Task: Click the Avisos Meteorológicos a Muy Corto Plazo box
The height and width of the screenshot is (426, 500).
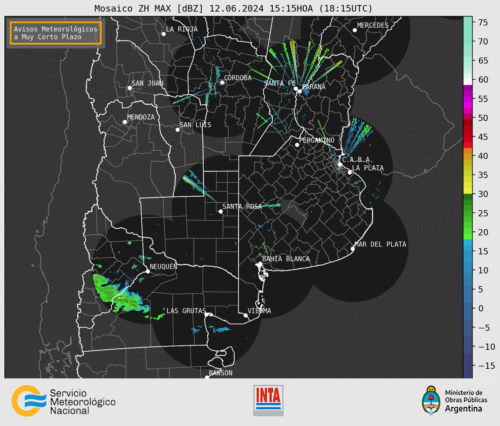Action: (56, 33)
